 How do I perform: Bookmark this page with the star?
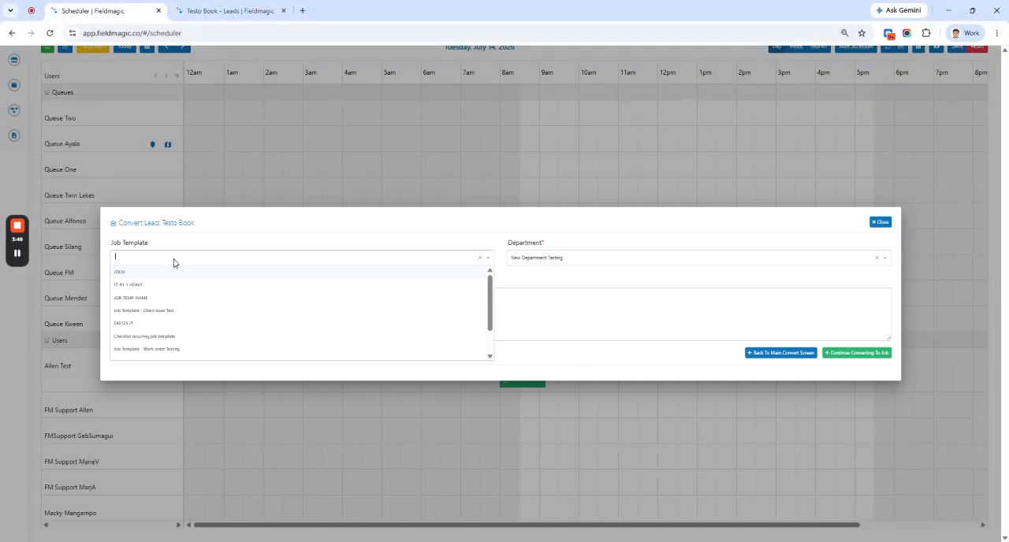tap(862, 33)
